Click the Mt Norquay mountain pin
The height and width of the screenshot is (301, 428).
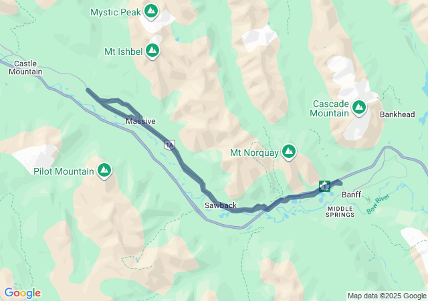click(289, 152)
